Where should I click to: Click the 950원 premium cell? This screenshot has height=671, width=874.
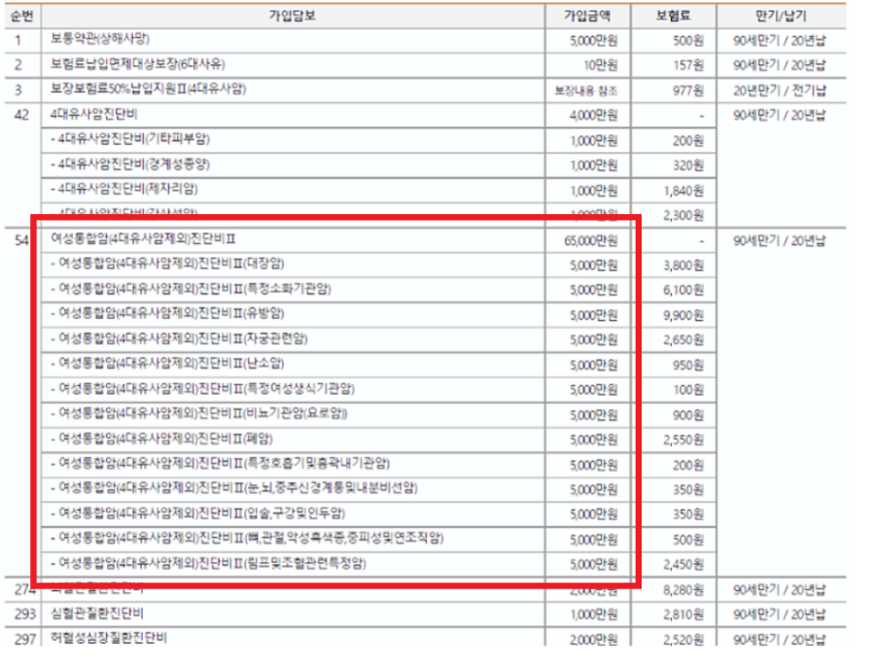[x=688, y=366]
